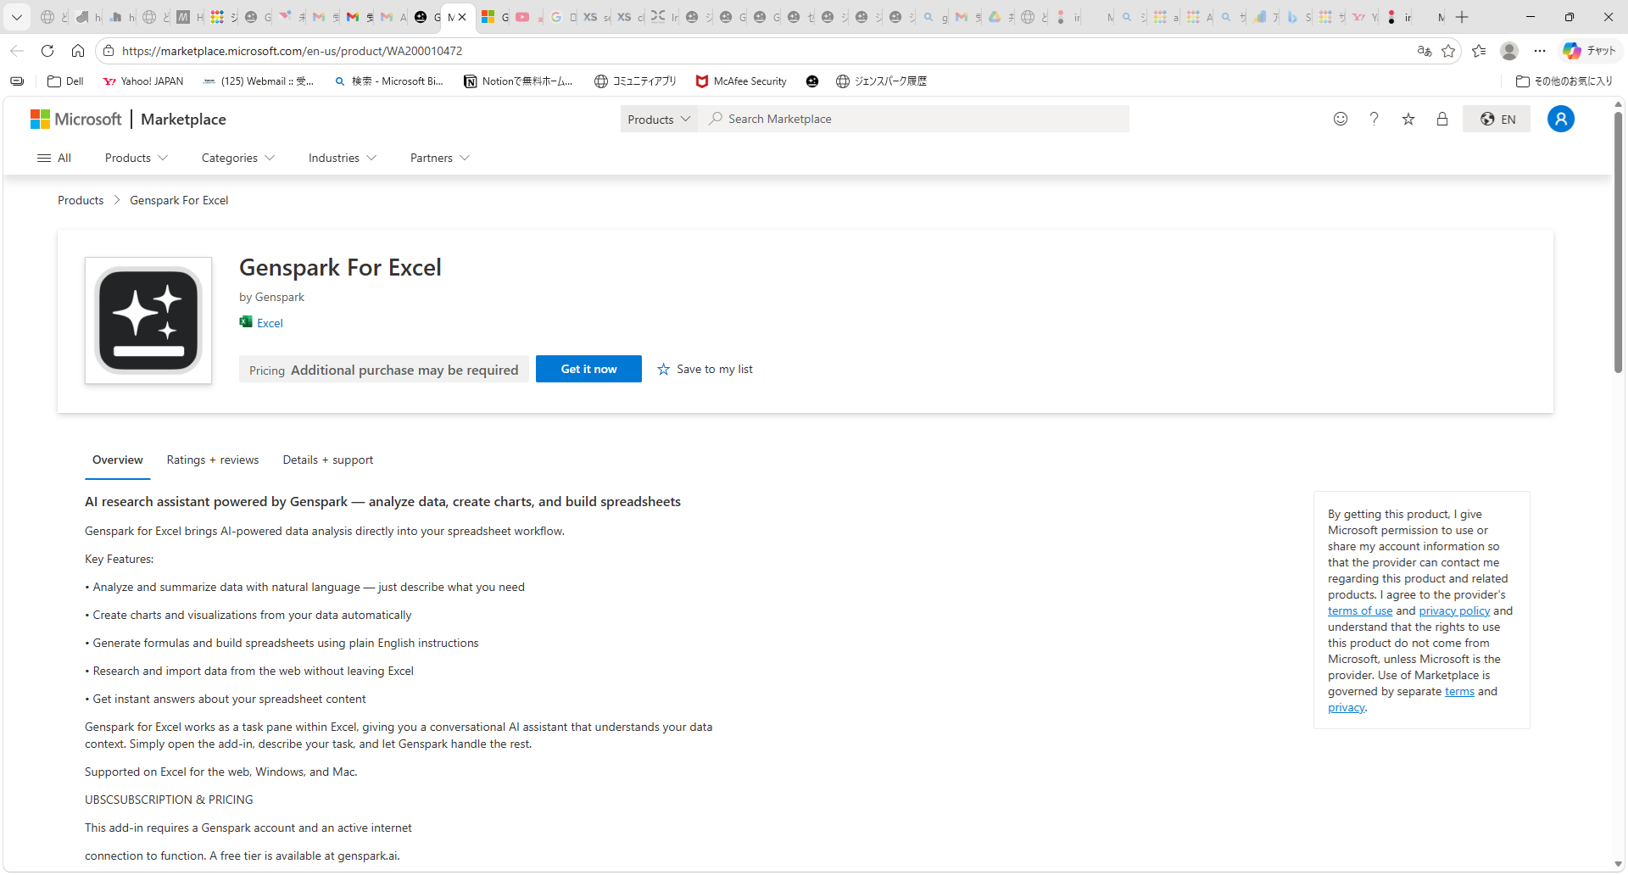Image resolution: width=1628 pixels, height=875 pixels.
Task: Click the Microsoft logo in the header
Action: pyautogui.click(x=75, y=119)
